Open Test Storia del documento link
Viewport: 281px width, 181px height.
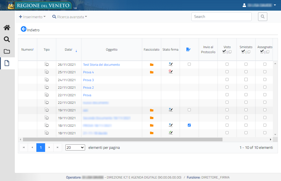(101, 65)
